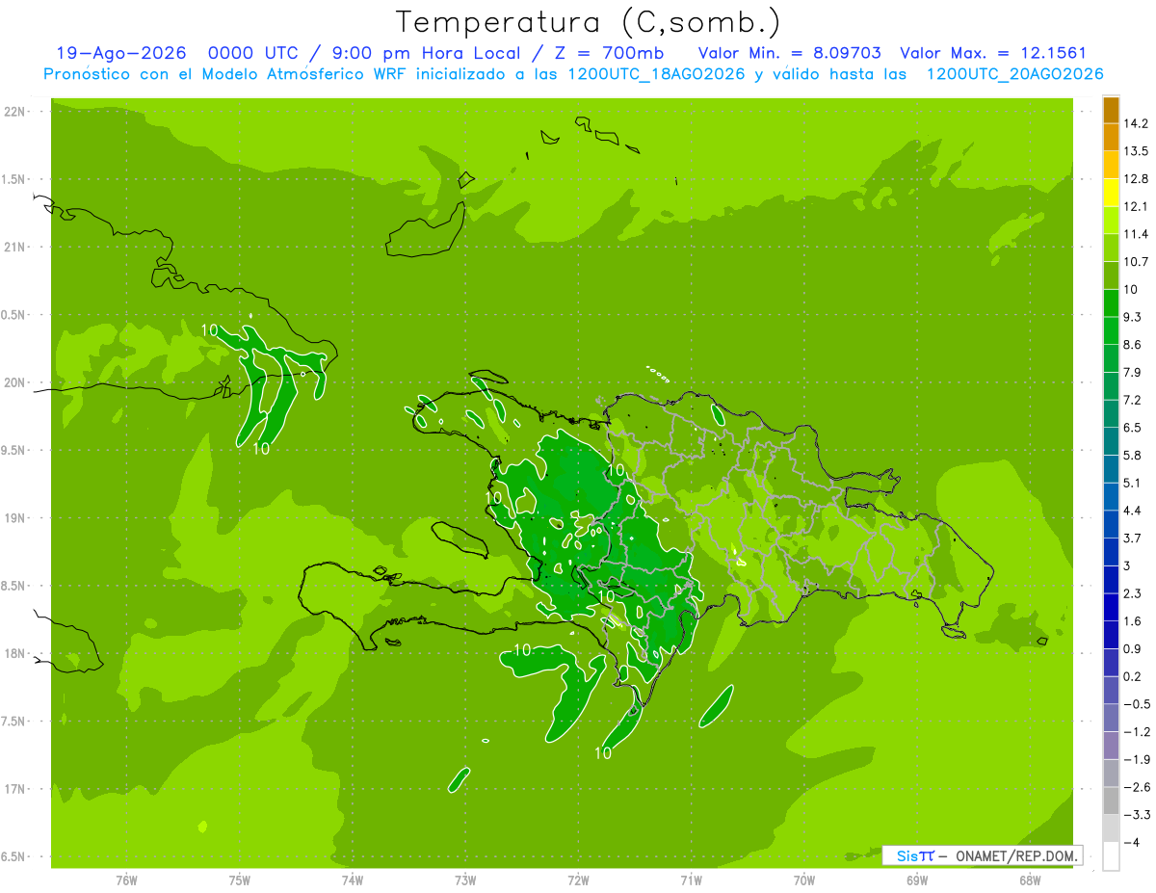Screen dimensions: 1156x893
Task: Click the '4.4' color scale label
Action: coord(1132,511)
